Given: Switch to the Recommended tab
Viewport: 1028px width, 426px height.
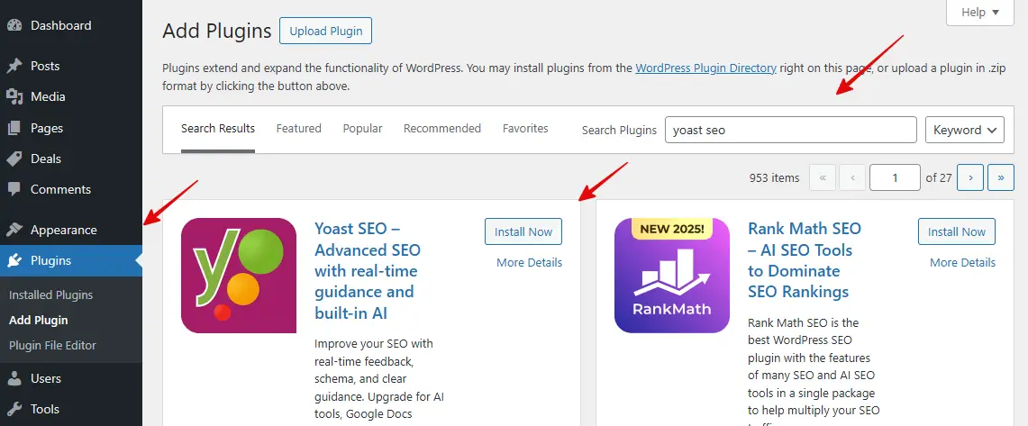Looking at the screenshot, I should [442, 129].
